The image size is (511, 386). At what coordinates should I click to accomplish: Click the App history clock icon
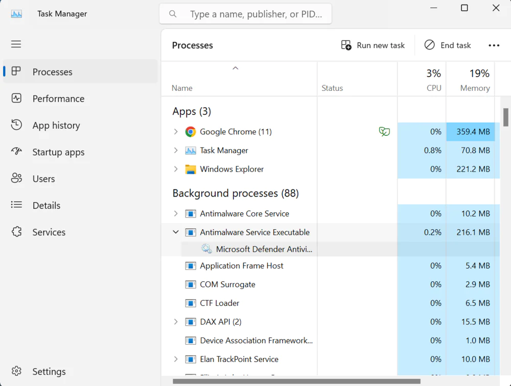[x=16, y=125]
